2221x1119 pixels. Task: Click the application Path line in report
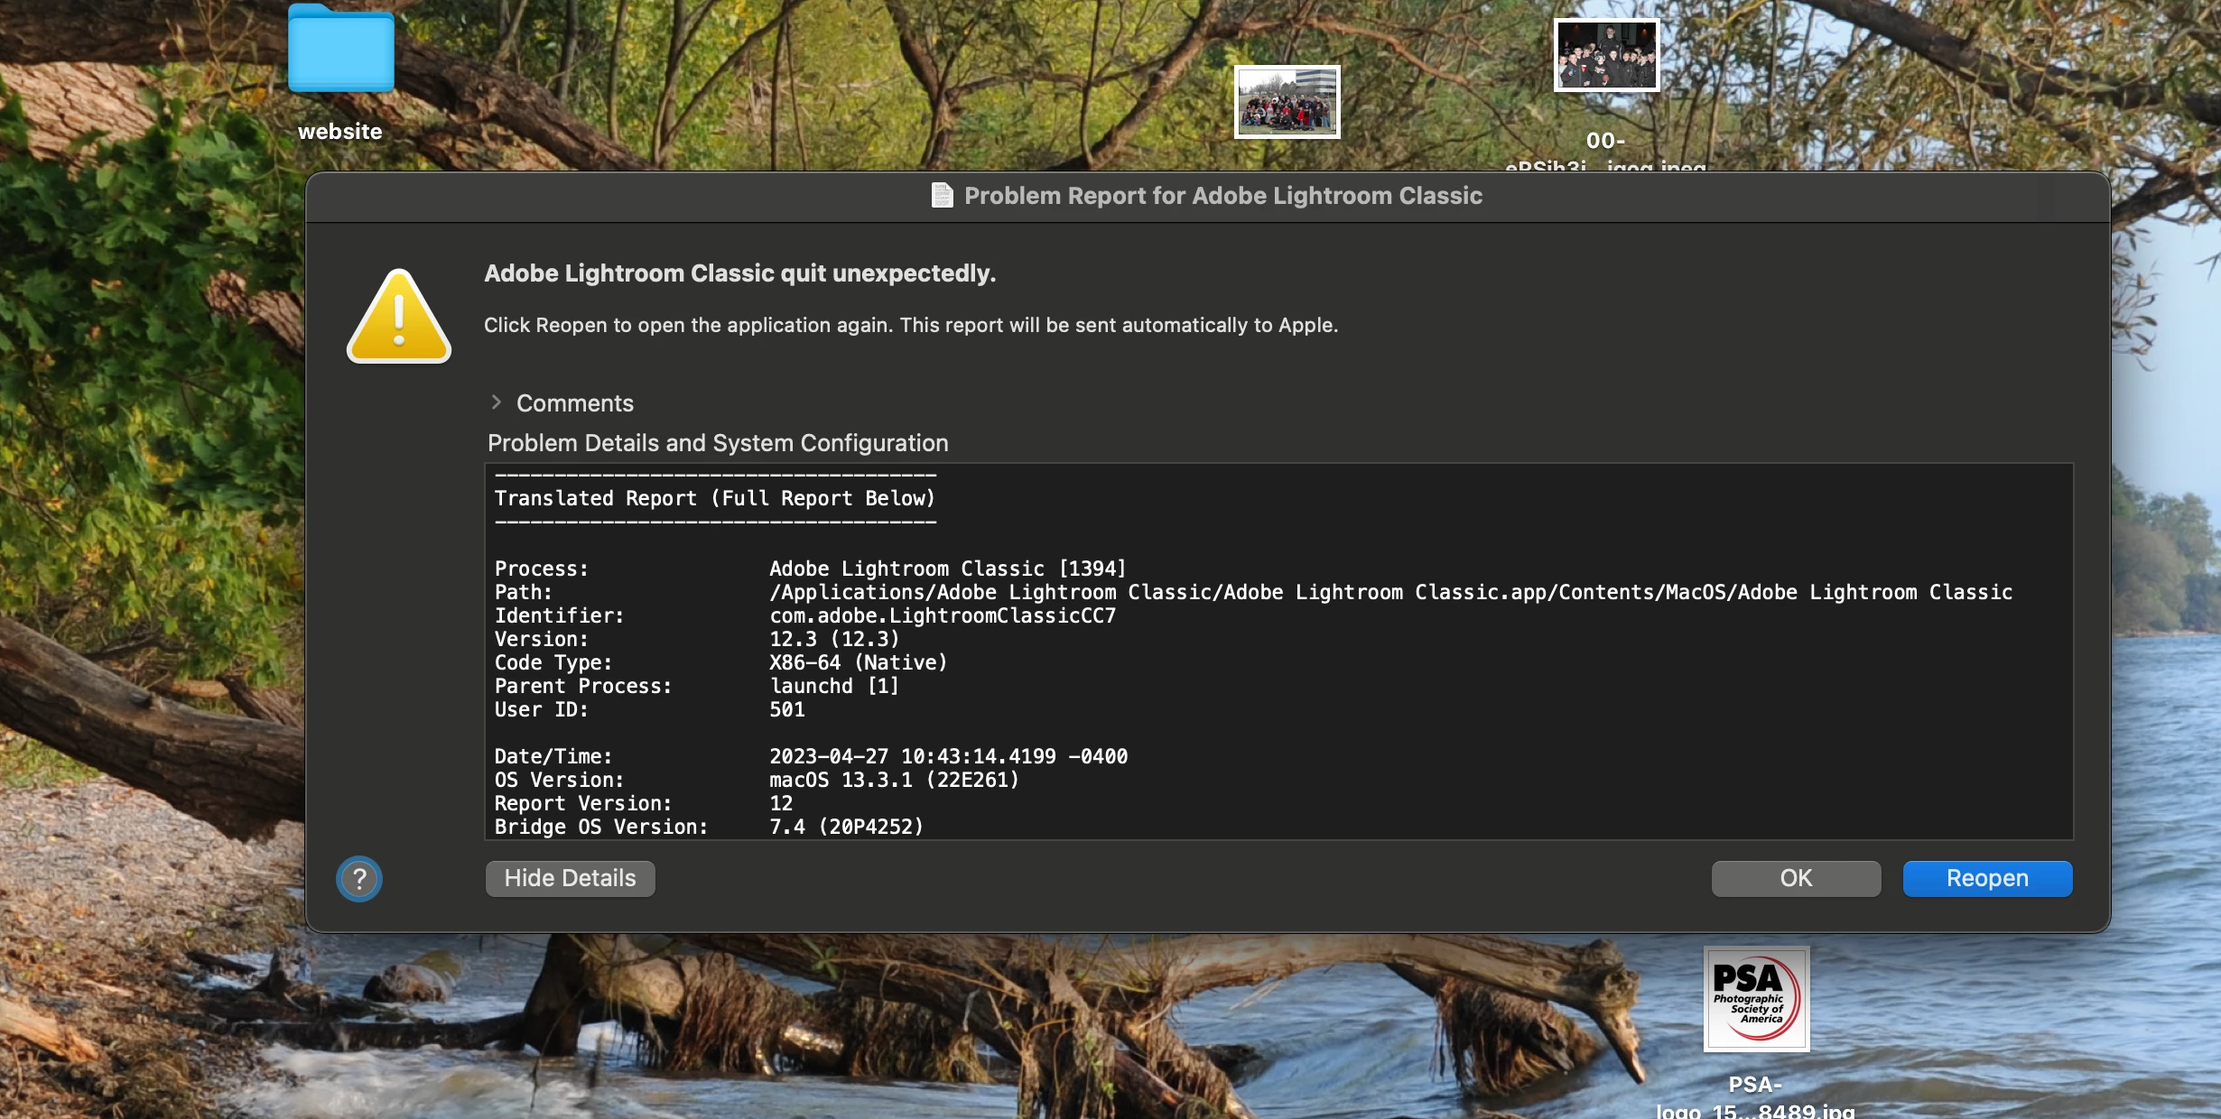point(1389,592)
